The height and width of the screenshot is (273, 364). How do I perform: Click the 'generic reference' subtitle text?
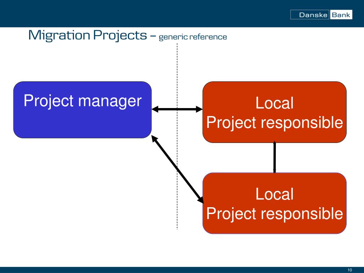click(x=193, y=37)
